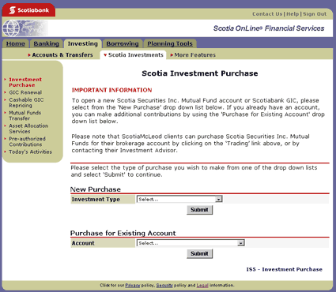Screen dimensions: 336x292
Task: Open GIC Renewal in sidebar
Action: click(x=25, y=92)
